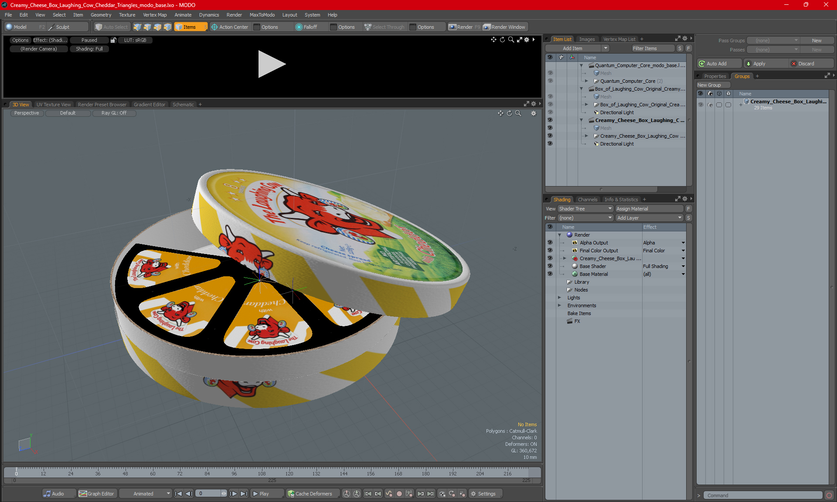The height and width of the screenshot is (502, 837).
Task: Click the 3D viewport zoom magnifier icon
Action: (x=518, y=113)
